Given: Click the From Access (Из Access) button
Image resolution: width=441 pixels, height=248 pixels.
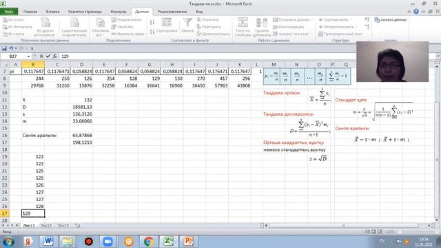Looking at the screenshot, I should coord(14,20).
